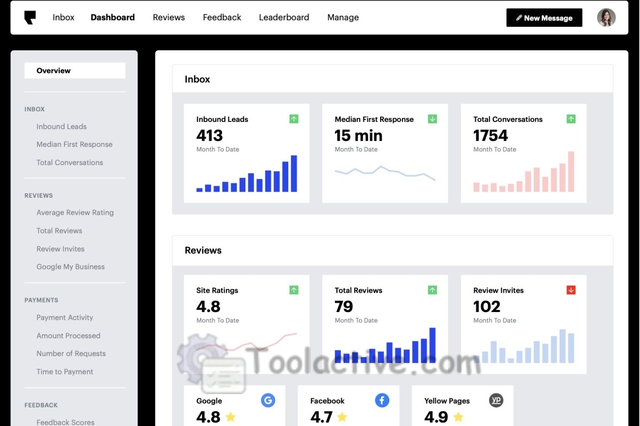Open the Leaderboard section
Screen dimensions: 640x426
284,17
